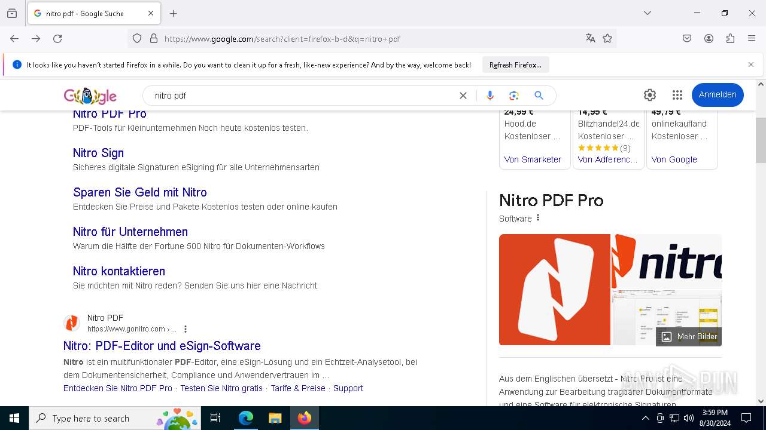Open Google Lens image search
766x430 pixels.
pyautogui.click(x=513, y=96)
